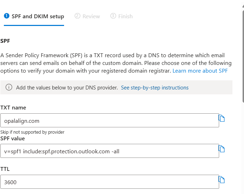Copy the SPF value
This screenshot has height=194, width=244.
[222, 149]
